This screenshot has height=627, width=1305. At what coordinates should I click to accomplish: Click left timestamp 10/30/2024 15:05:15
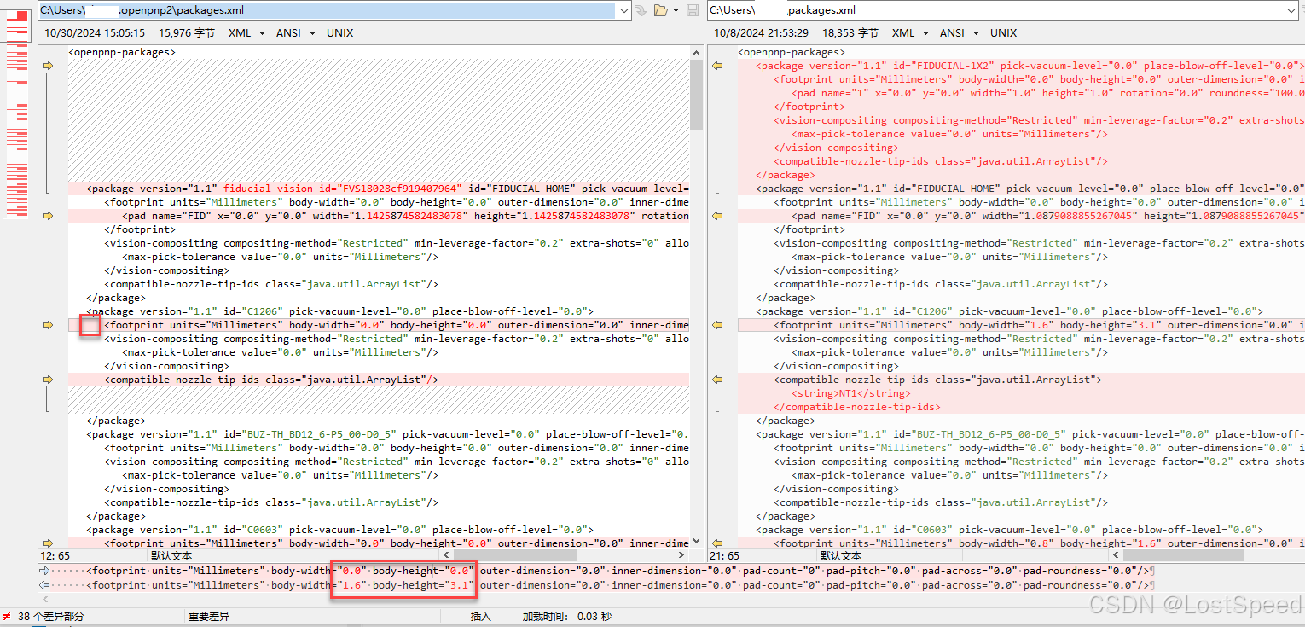[95, 33]
